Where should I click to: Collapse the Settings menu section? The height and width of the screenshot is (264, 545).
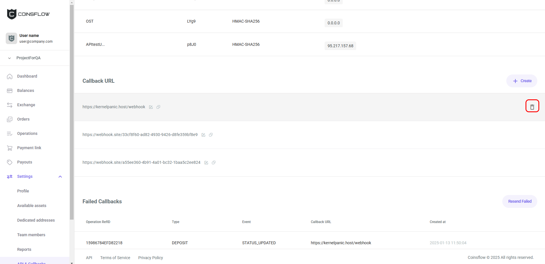coord(60,177)
